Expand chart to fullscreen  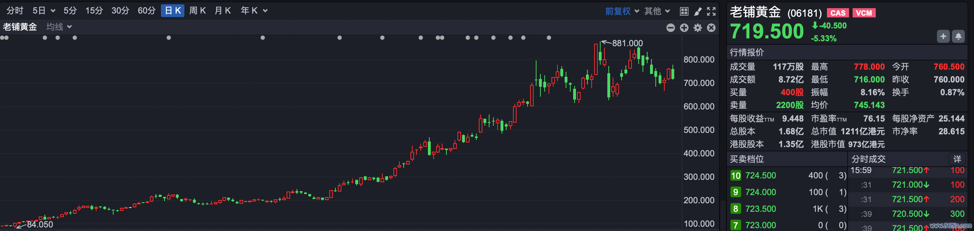pos(711,11)
